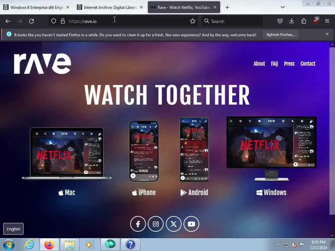The image size is (335, 251).
Task: Click the Android phone image
Action: point(194,149)
